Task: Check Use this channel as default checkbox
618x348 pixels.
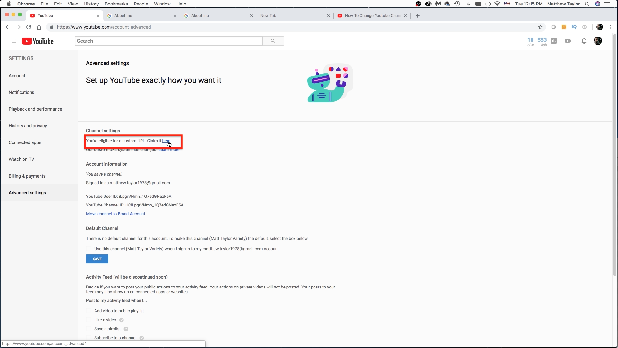Action: pyautogui.click(x=89, y=249)
